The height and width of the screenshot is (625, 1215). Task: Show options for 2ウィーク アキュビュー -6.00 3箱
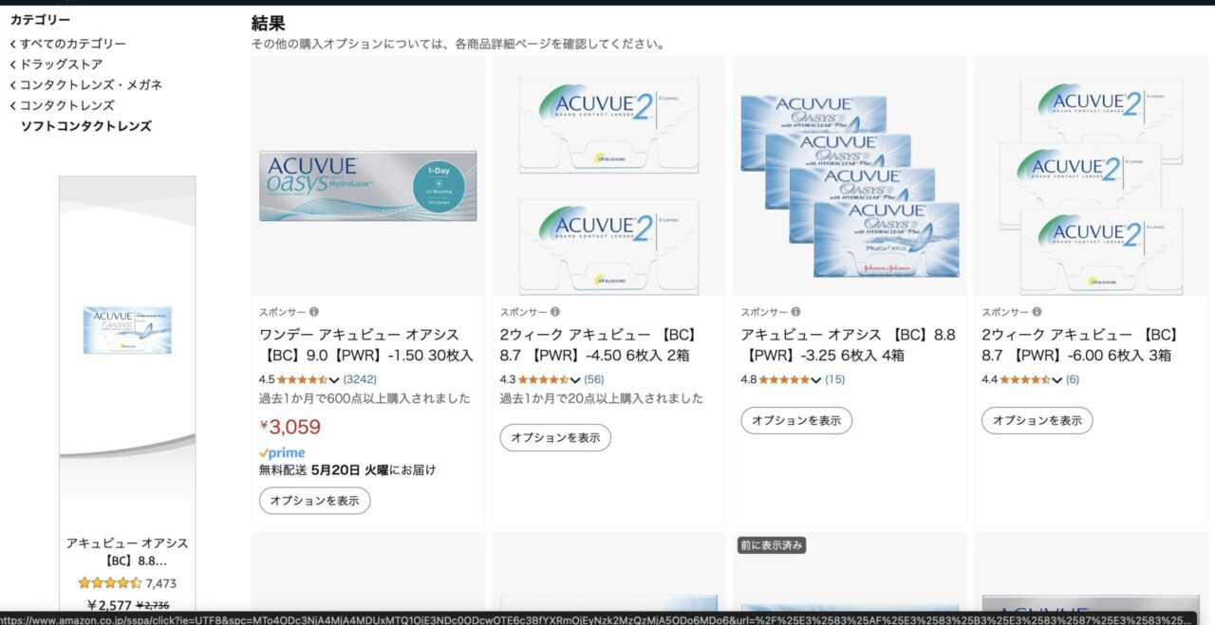[x=1037, y=420]
